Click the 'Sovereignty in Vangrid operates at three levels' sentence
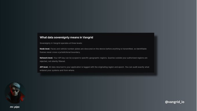The width and height of the screenshot is (197, 111). pos(61,43)
